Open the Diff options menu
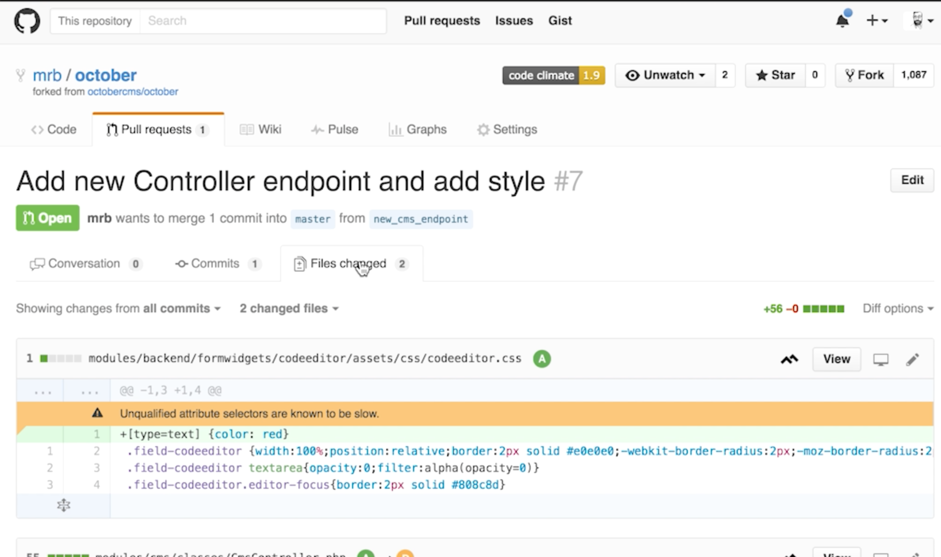Viewport: 941px width, 557px height. 898,309
